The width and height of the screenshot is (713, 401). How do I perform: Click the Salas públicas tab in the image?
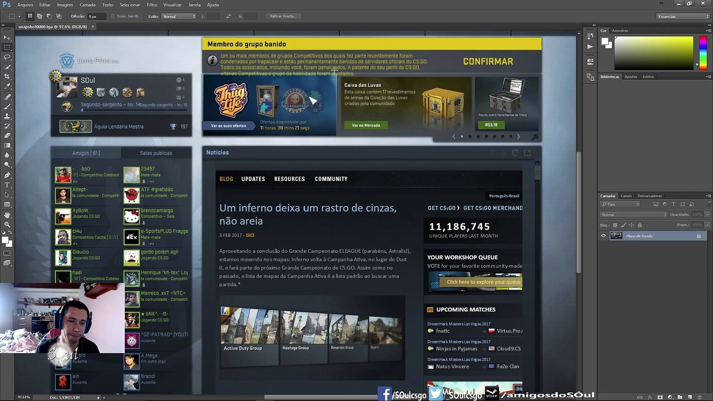(x=156, y=153)
